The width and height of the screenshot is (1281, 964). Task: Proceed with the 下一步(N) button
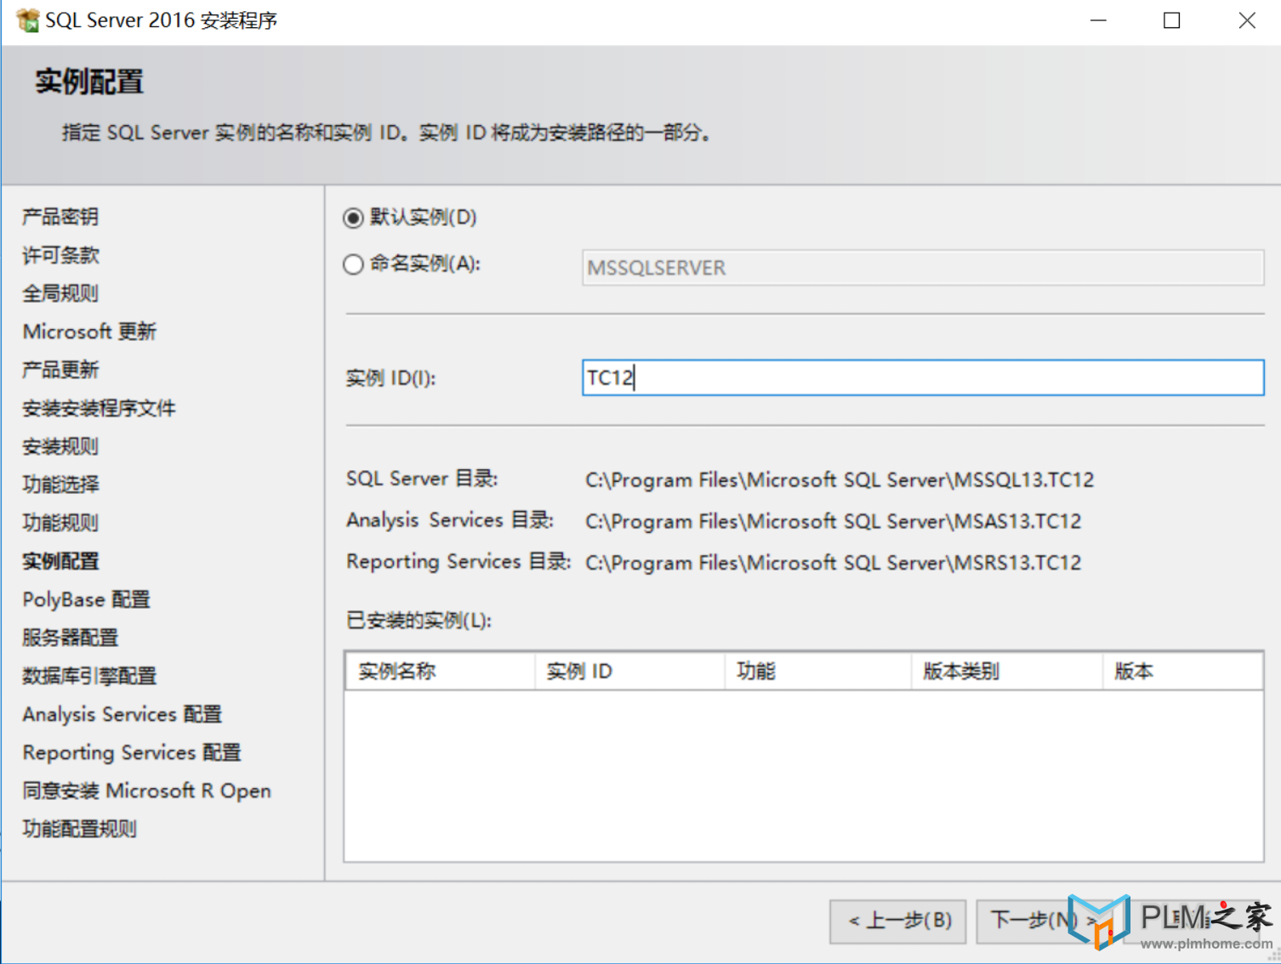click(x=1043, y=921)
